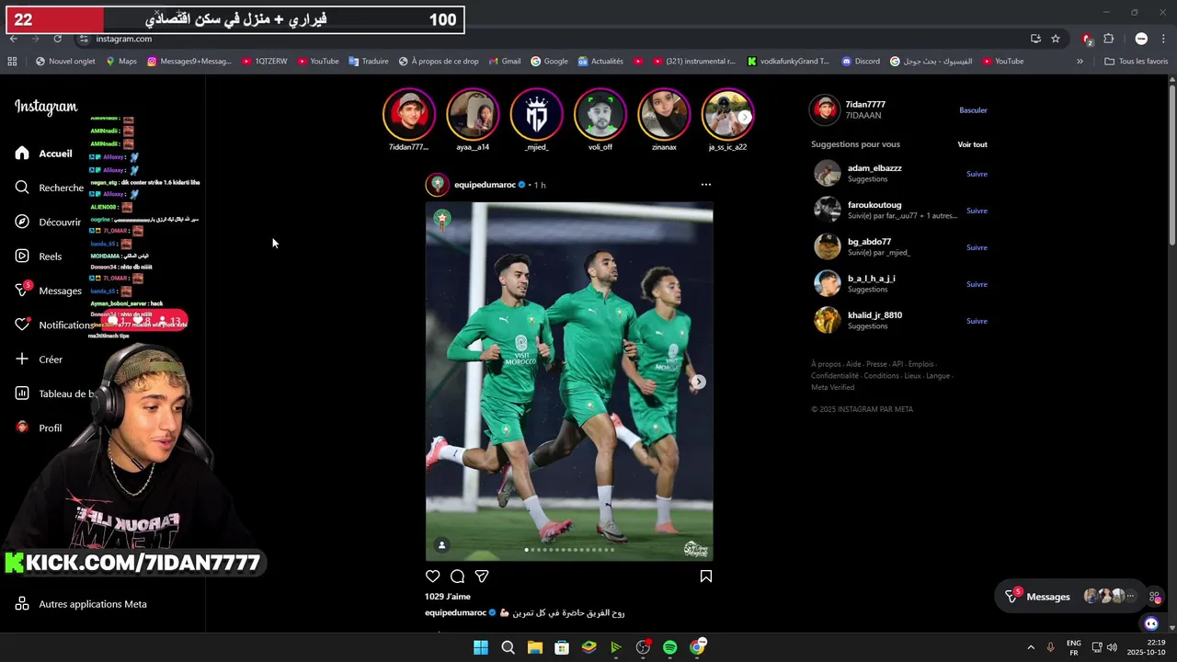This screenshot has width=1177, height=662.
Task: Open the 1029 J'aime likes list
Action: pyautogui.click(x=447, y=597)
